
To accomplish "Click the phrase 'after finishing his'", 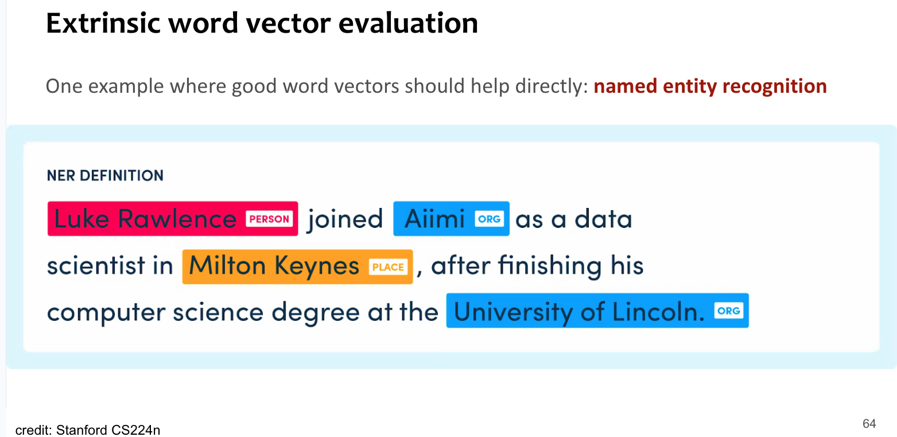I will pos(537,266).
